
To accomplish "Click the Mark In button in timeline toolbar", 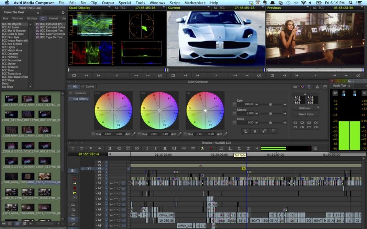I will pos(147,148).
